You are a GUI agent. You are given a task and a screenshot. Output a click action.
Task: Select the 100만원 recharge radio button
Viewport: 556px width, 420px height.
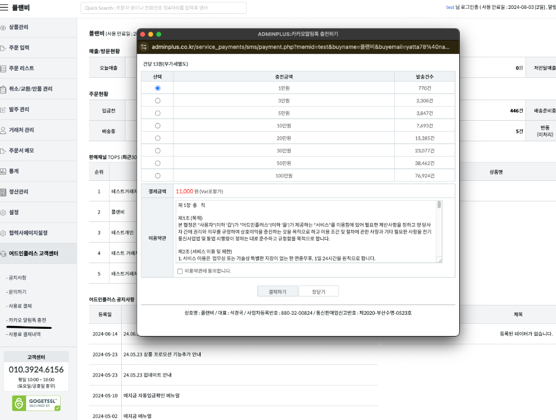click(158, 176)
